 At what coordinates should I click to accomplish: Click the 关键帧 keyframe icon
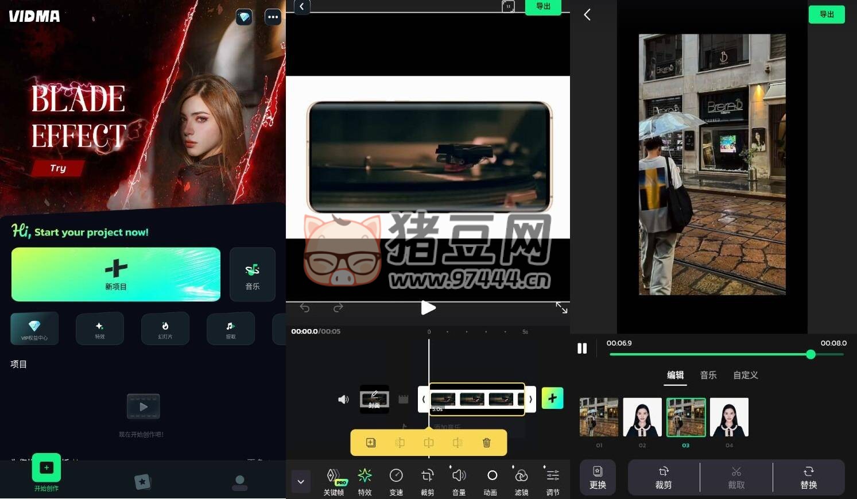coord(334,480)
